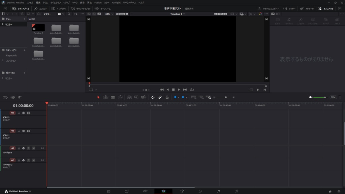Mute the monitor speaker icon
This screenshot has height=194, width=345.
[x=311, y=97]
